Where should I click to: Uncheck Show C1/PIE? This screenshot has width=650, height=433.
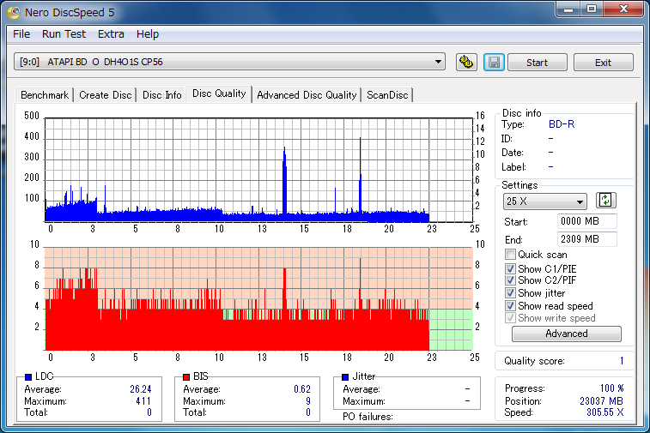tap(510, 268)
